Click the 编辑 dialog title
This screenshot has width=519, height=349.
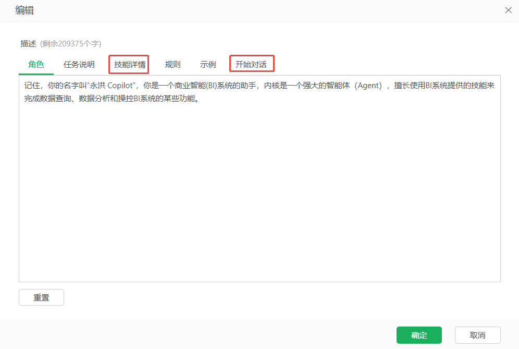[x=24, y=10]
